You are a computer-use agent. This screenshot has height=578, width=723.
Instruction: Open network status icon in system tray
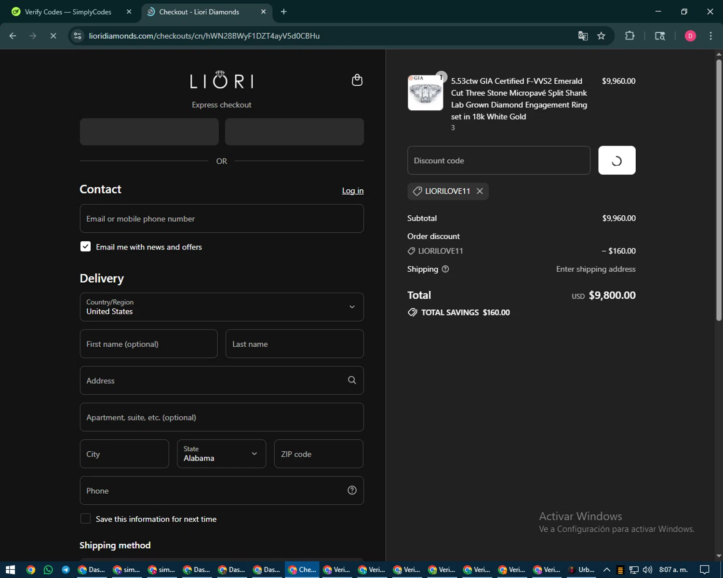634,570
